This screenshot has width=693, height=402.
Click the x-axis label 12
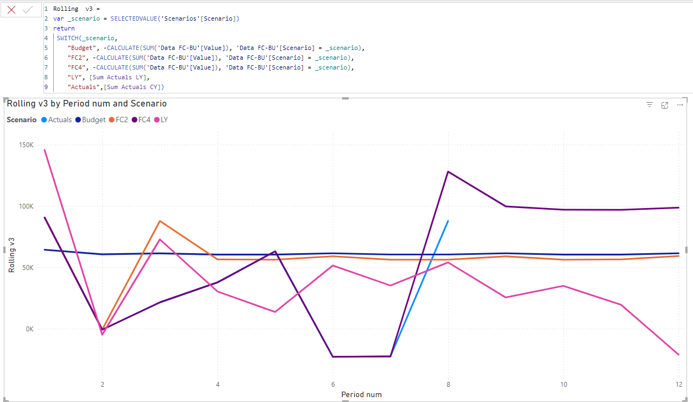pyautogui.click(x=678, y=384)
